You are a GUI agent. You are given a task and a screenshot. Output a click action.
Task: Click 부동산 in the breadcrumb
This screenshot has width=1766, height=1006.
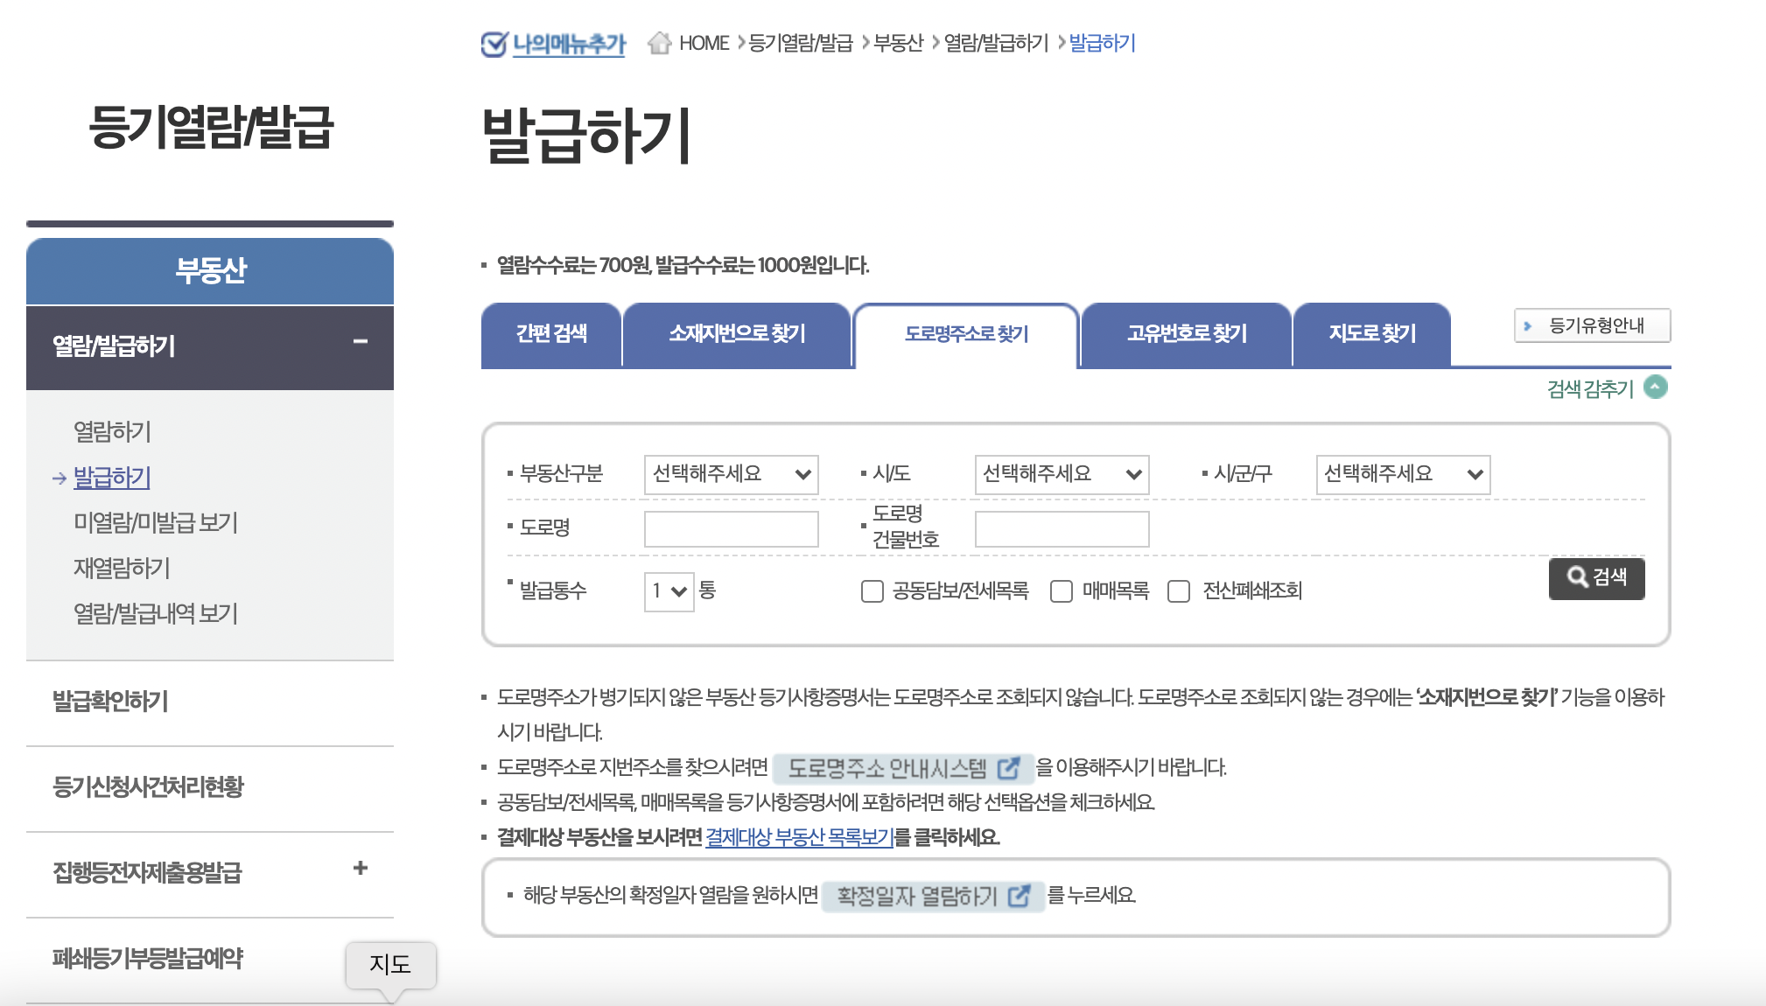pos(899,43)
